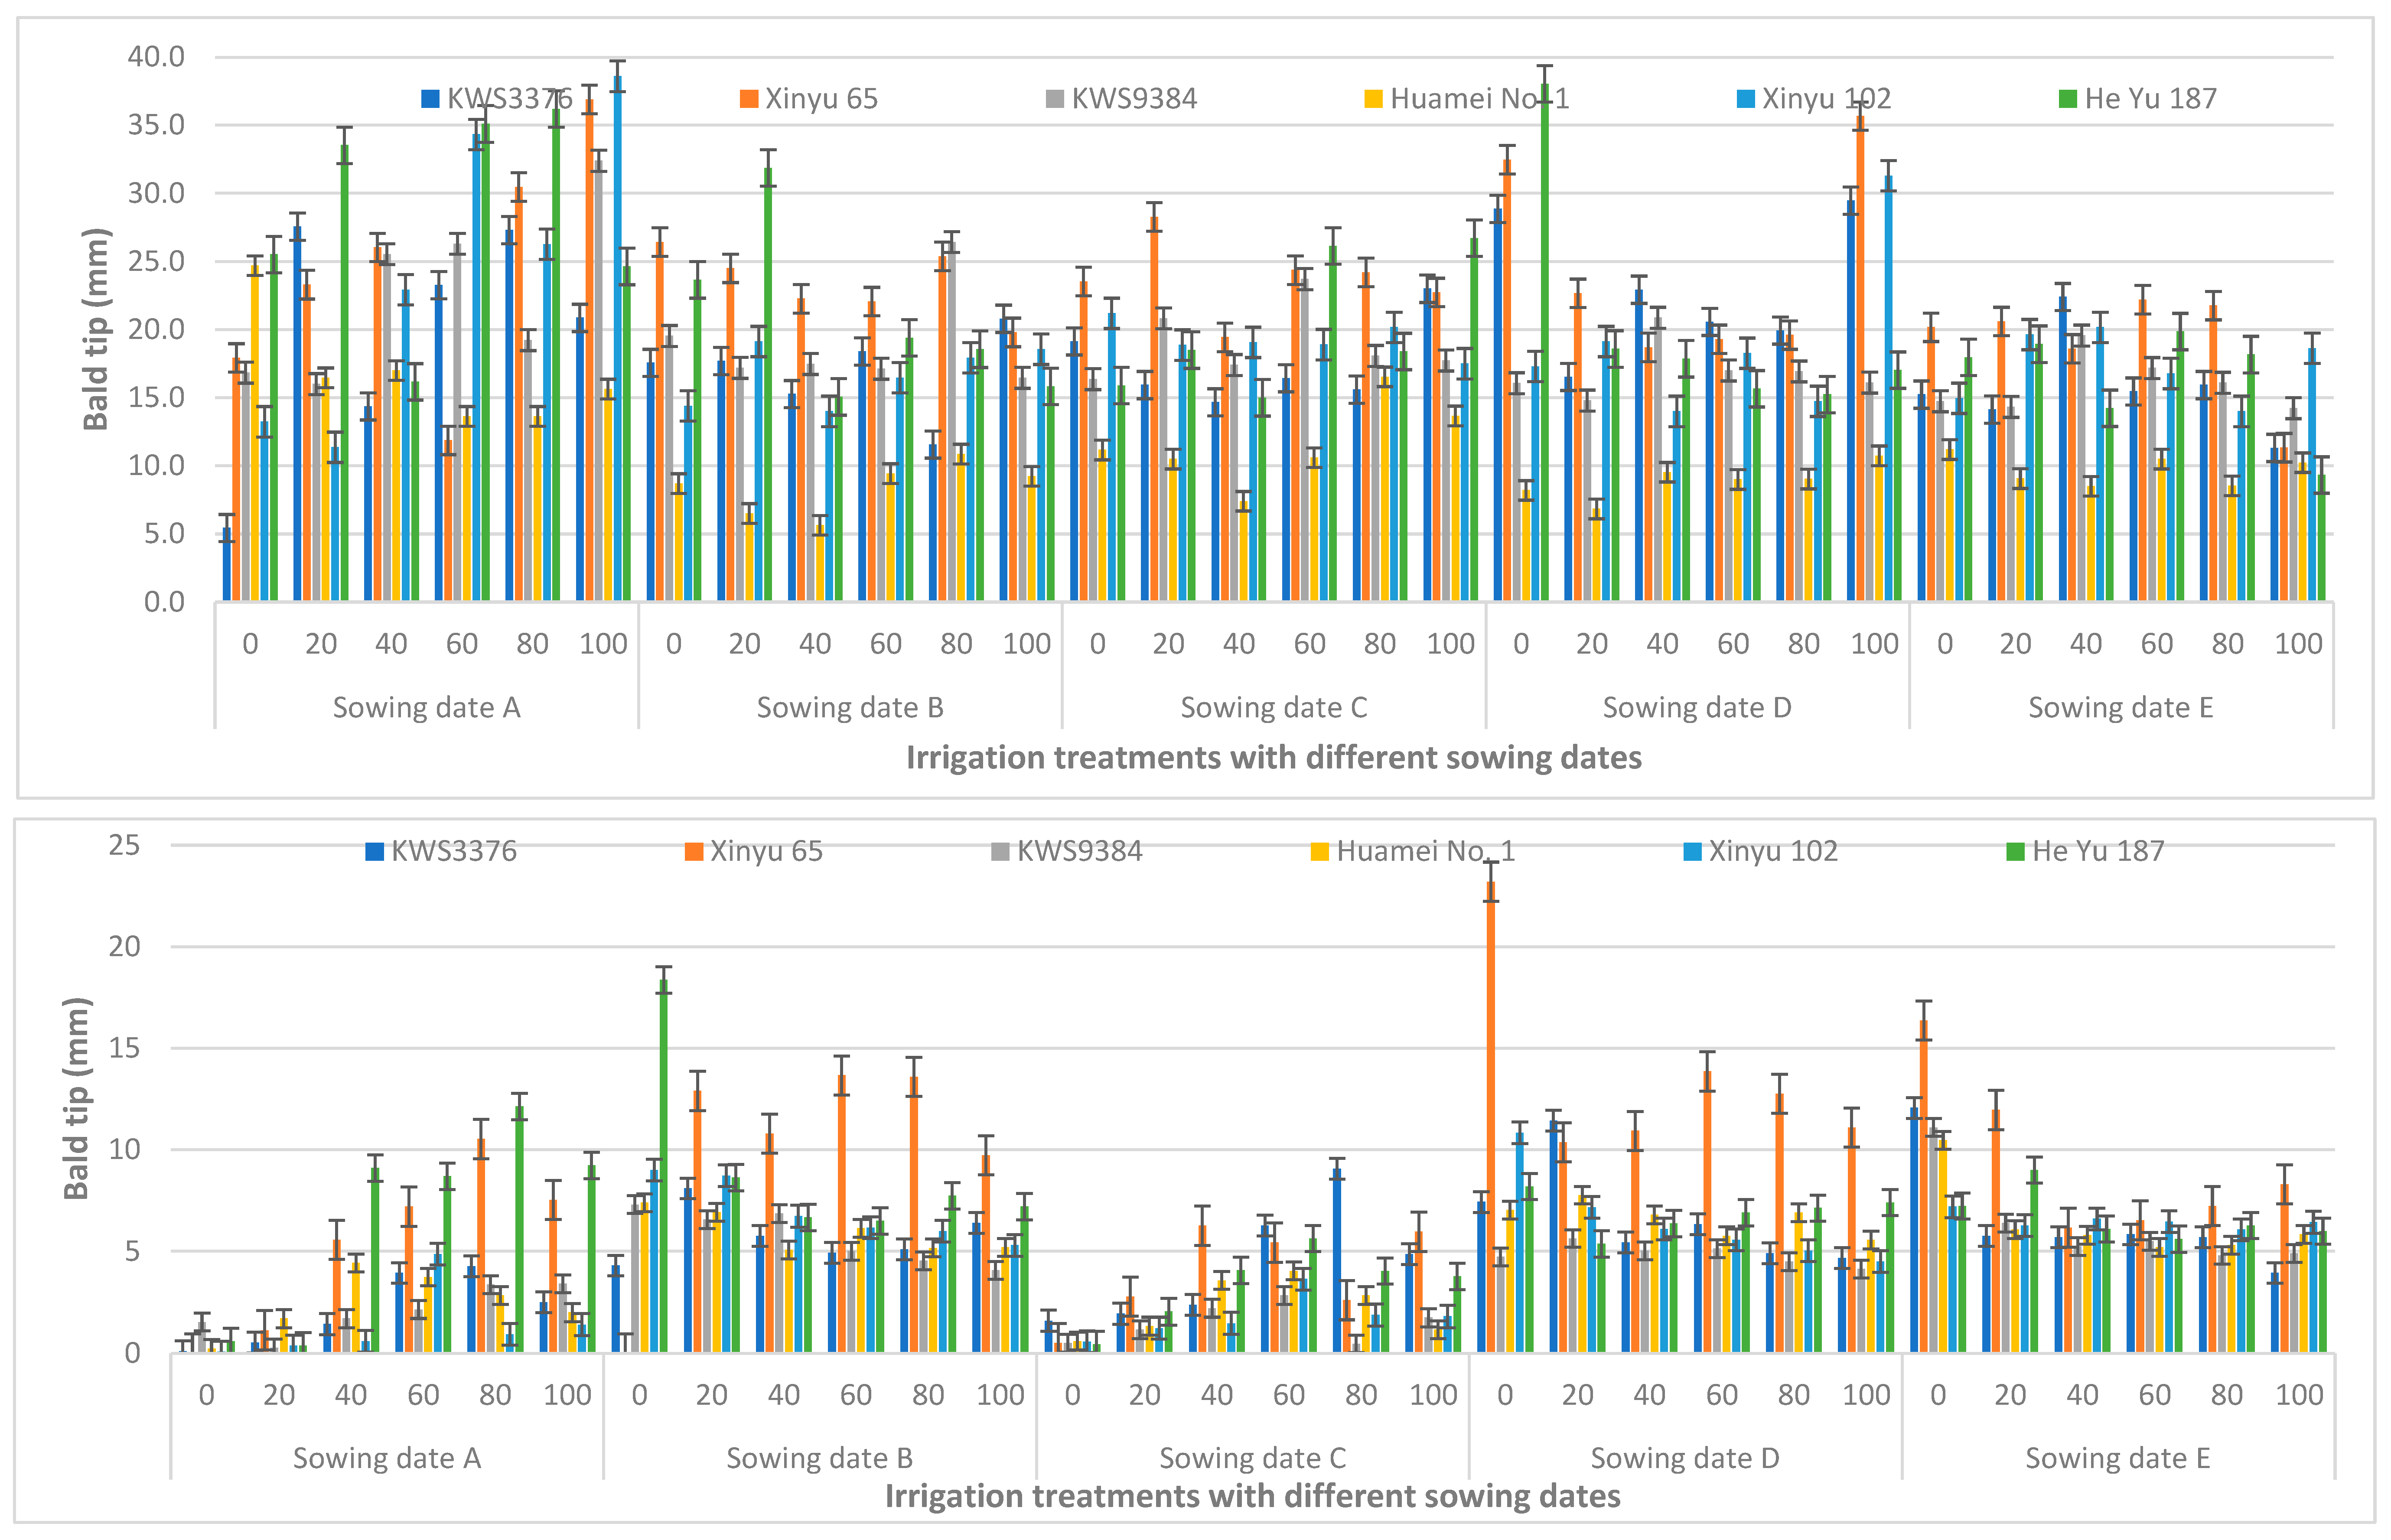Click the orange Xinyu 65 legend swatch, top chart
Viewport: 2391px width, 1540px height.
tap(748, 99)
